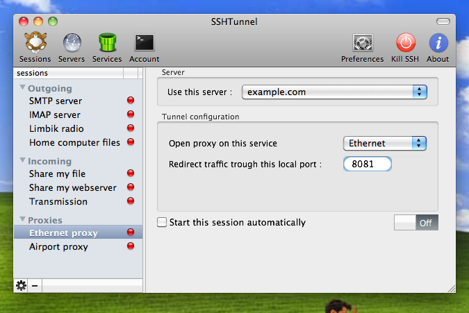
Task: Open the Servers globe icon
Action: pos(72,43)
